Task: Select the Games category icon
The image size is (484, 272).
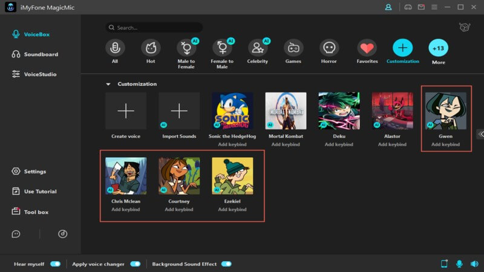Action: click(x=293, y=48)
